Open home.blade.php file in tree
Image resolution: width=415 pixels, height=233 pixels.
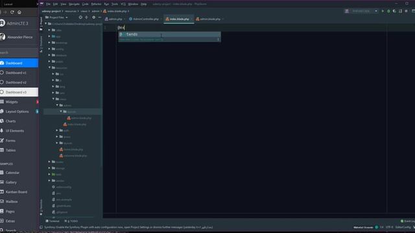click(71, 150)
